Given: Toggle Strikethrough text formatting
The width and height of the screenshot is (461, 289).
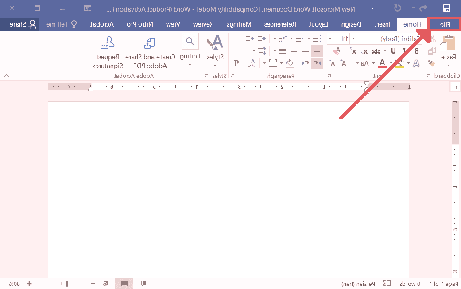Looking at the screenshot, I should point(376,51).
